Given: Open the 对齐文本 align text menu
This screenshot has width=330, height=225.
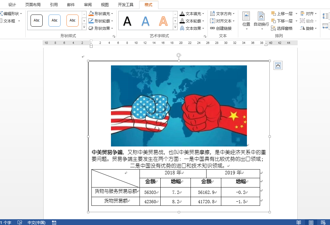Looking at the screenshot, I should pyautogui.click(x=222, y=21).
